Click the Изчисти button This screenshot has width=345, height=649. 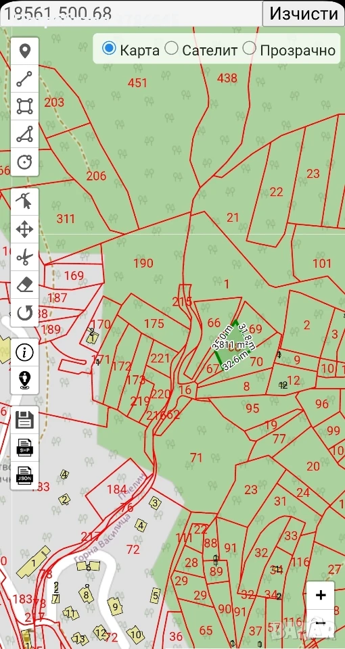[x=304, y=14]
